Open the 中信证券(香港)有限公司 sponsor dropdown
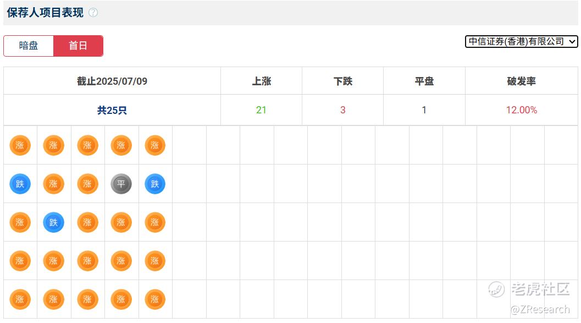The image size is (581, 323). pos(521,41)
